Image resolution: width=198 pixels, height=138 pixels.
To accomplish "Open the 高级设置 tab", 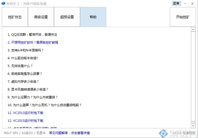I will coord(41,17).
